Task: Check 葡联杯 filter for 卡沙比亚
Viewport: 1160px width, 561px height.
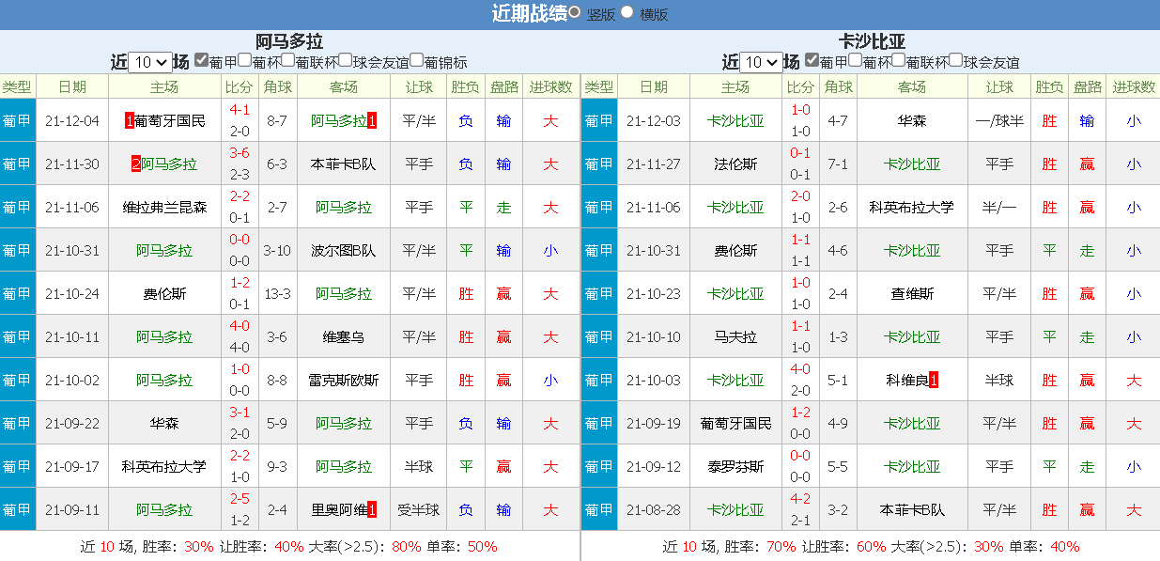Action: pos(898,60)
